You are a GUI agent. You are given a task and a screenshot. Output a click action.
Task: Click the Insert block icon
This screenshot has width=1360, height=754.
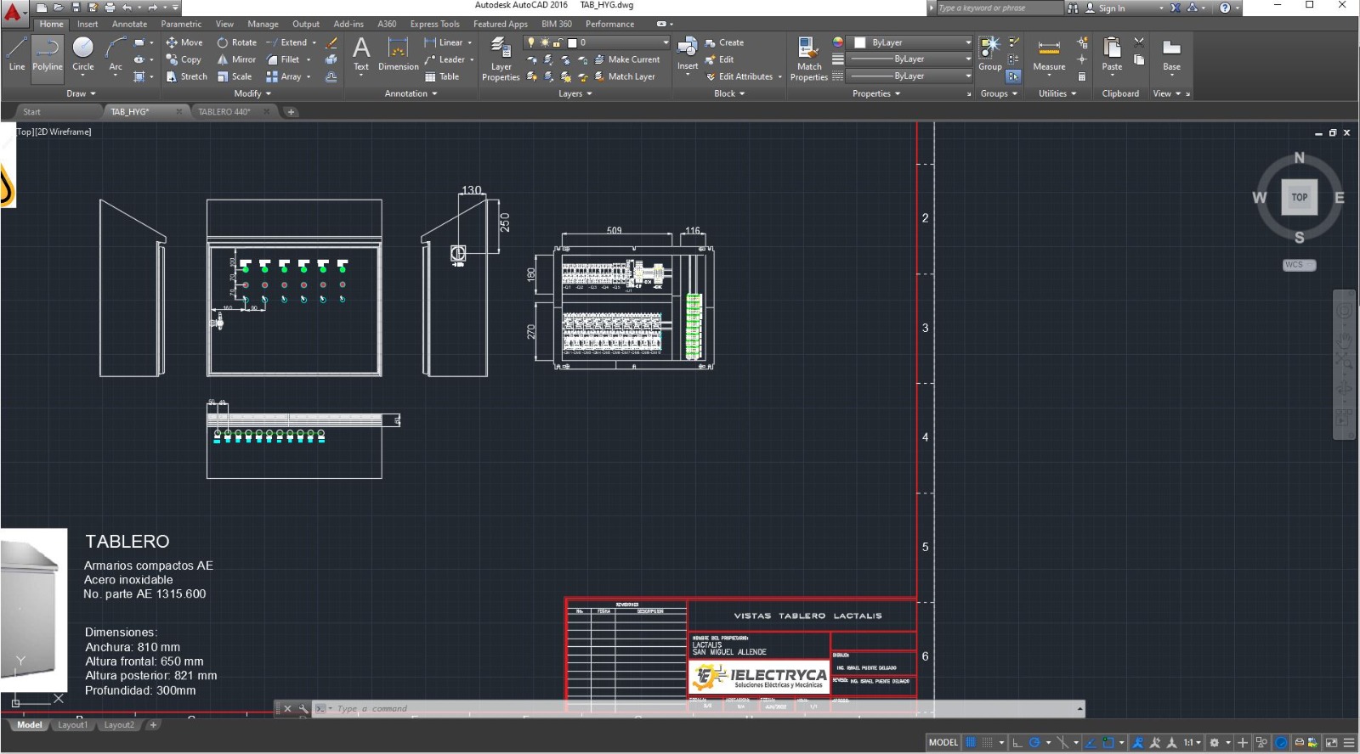coord(688,53)
